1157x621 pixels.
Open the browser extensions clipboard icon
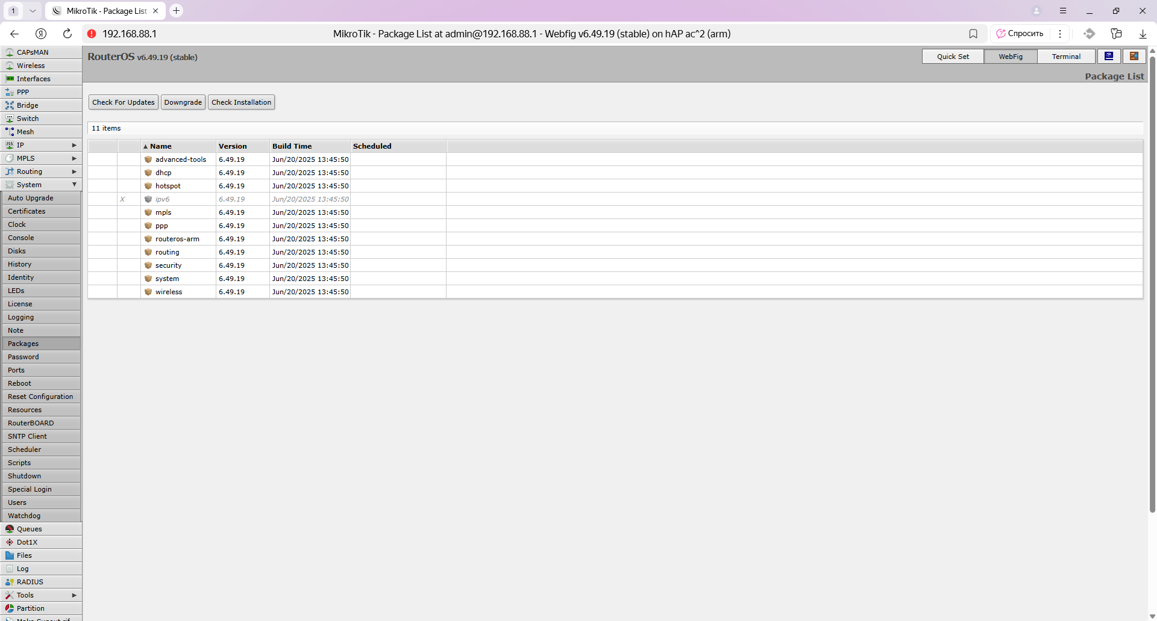[1116, 34]
